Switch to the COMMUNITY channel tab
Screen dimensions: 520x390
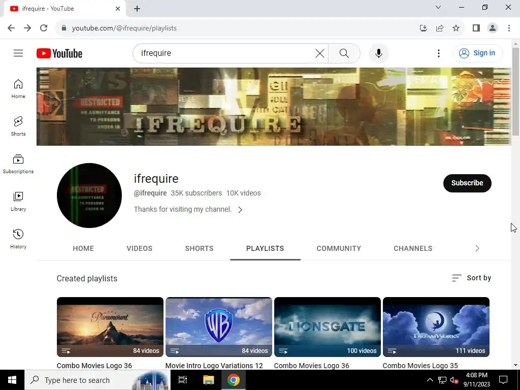339,248
